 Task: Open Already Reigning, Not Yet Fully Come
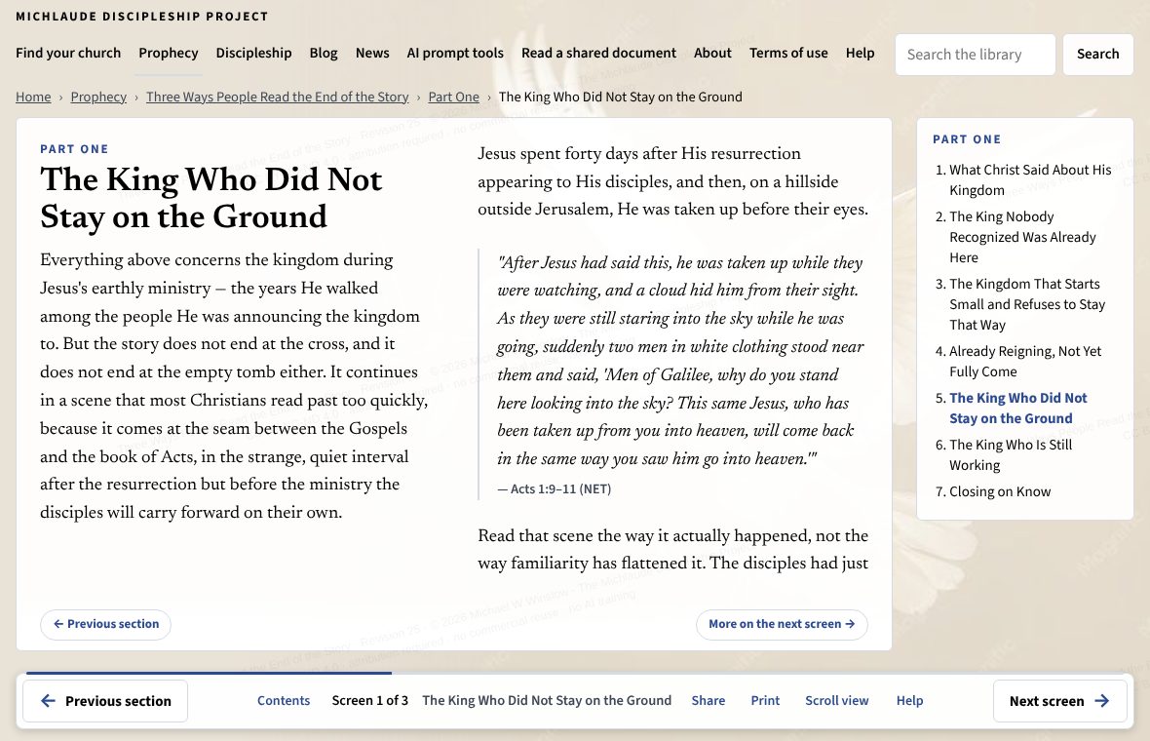tap(1025, 362)
